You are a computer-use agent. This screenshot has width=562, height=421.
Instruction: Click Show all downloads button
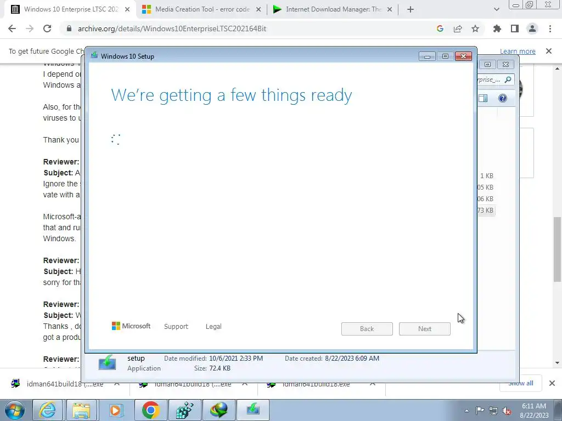(520, 383)
